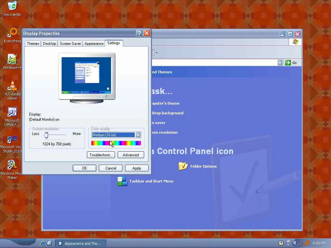Confirm with the OK button

84,168
